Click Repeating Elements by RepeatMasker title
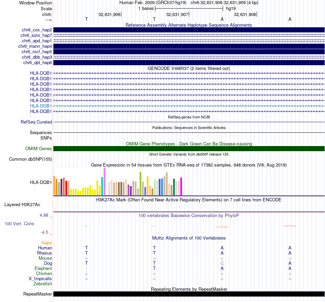Viewport: 325px width, 302px height. (189, 289)
